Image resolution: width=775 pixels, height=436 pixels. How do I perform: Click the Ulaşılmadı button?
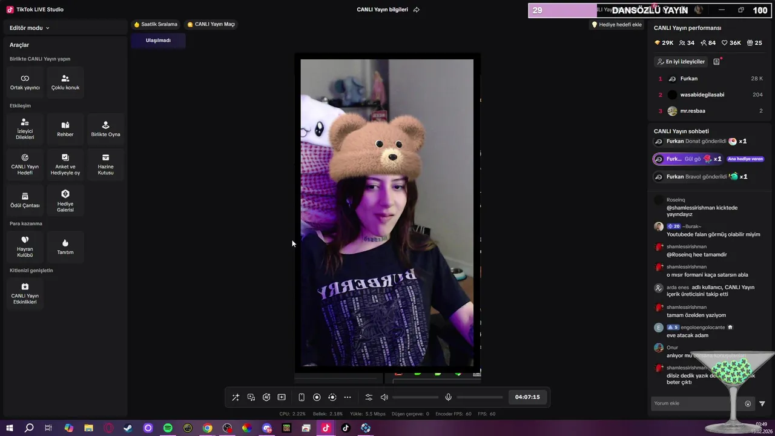pyautogui.click(x=158, y=41)
